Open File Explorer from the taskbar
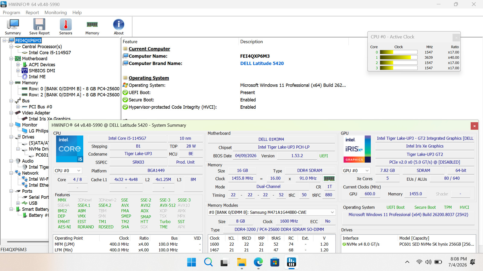 point(241,262)
